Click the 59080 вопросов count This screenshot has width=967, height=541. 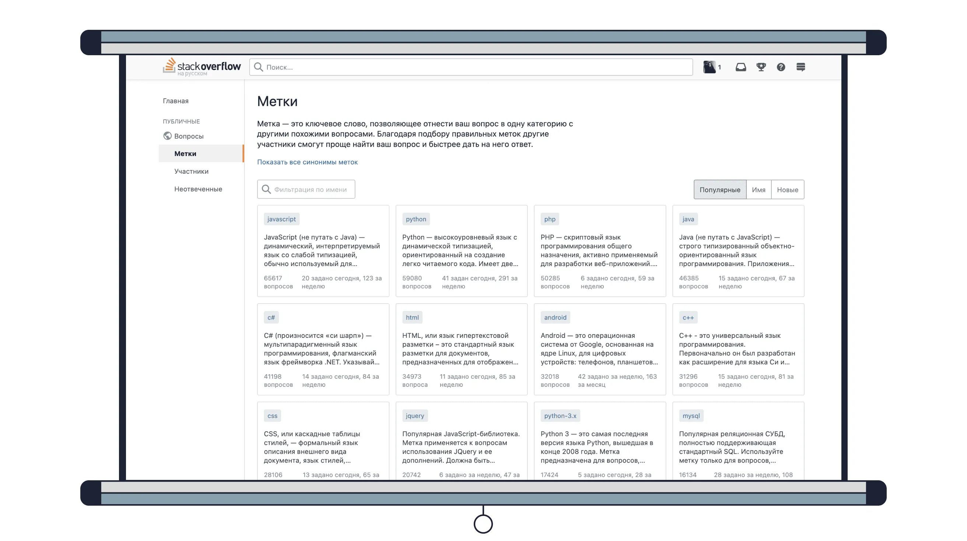click(417, 282)
